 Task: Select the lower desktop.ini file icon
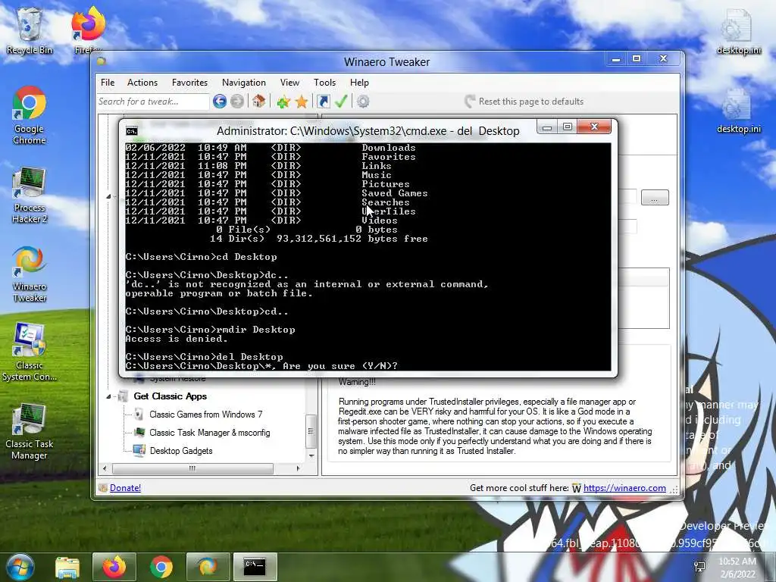coord(738,111)
